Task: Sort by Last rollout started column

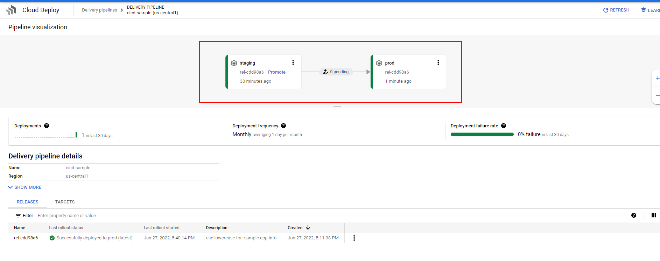Action: (162, 228)
